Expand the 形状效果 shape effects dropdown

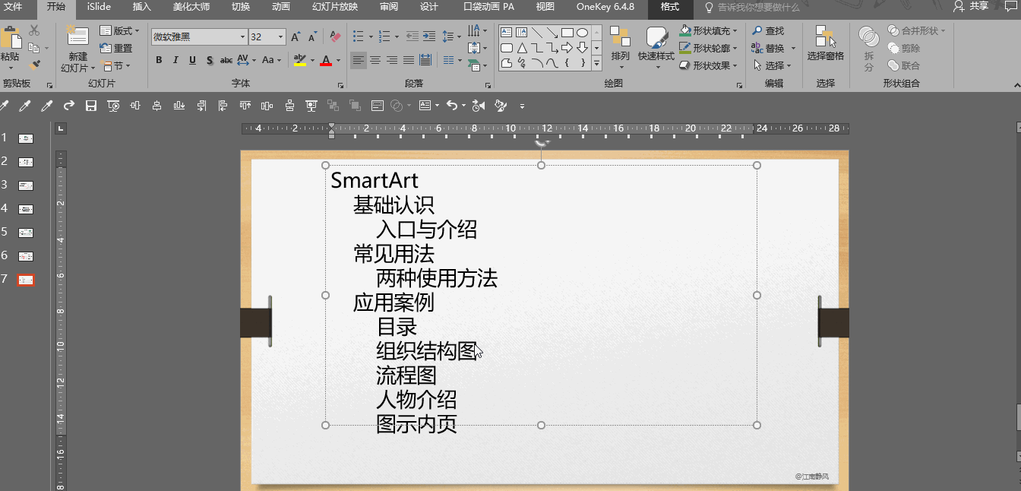pos(734,65)
